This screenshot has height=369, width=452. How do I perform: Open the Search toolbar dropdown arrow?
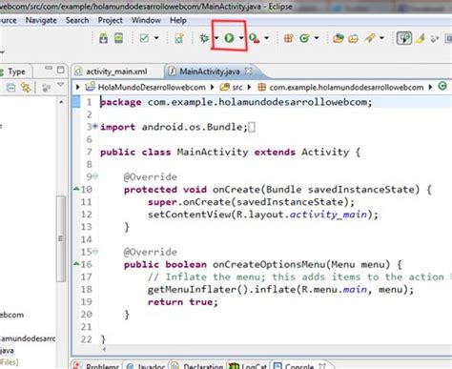381,38
